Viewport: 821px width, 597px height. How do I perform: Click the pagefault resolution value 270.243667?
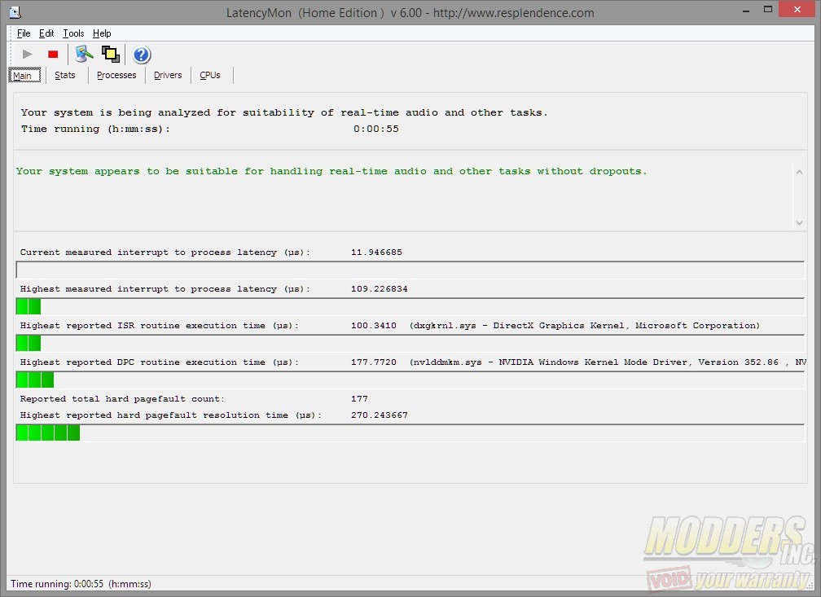click(379, 415)
